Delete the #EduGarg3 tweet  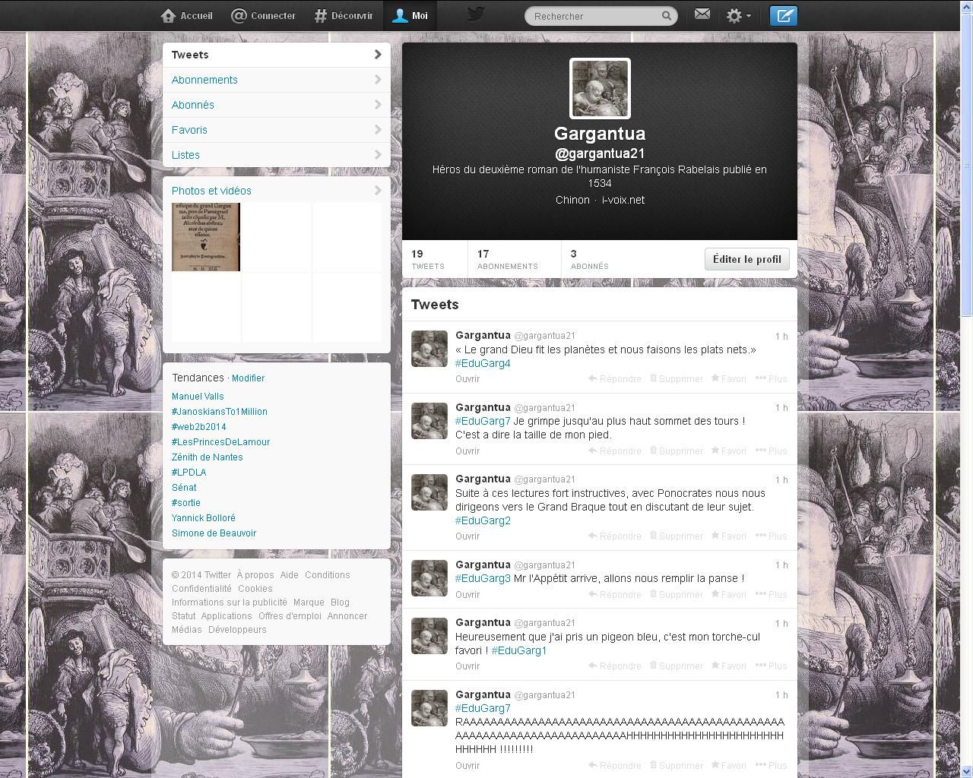[x=676, y=594]
